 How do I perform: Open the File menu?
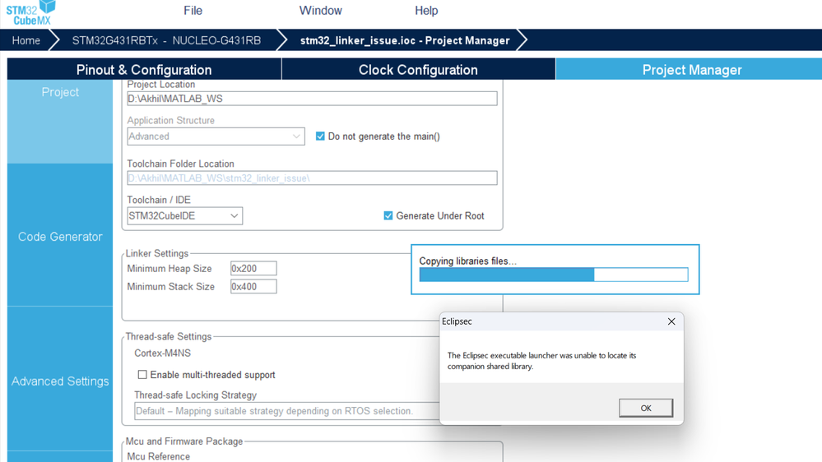click(193, 11)
